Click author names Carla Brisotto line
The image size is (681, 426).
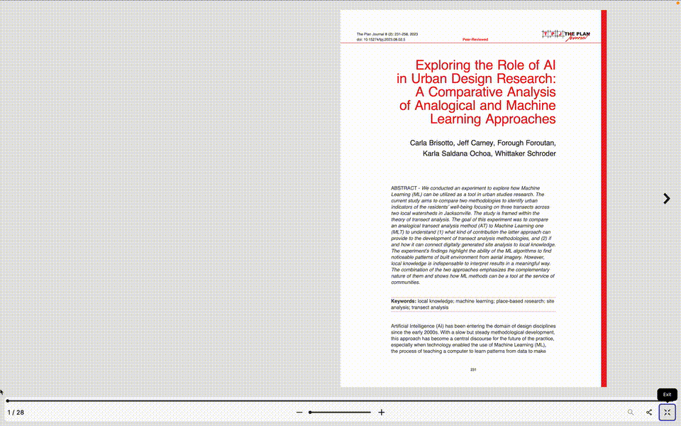(482, 143)
